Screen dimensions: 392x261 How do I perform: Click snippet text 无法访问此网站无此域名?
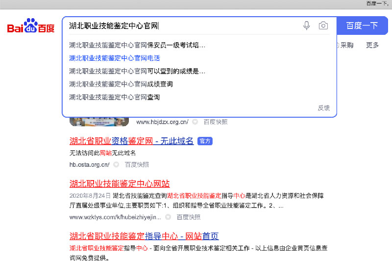click(102, 153)
